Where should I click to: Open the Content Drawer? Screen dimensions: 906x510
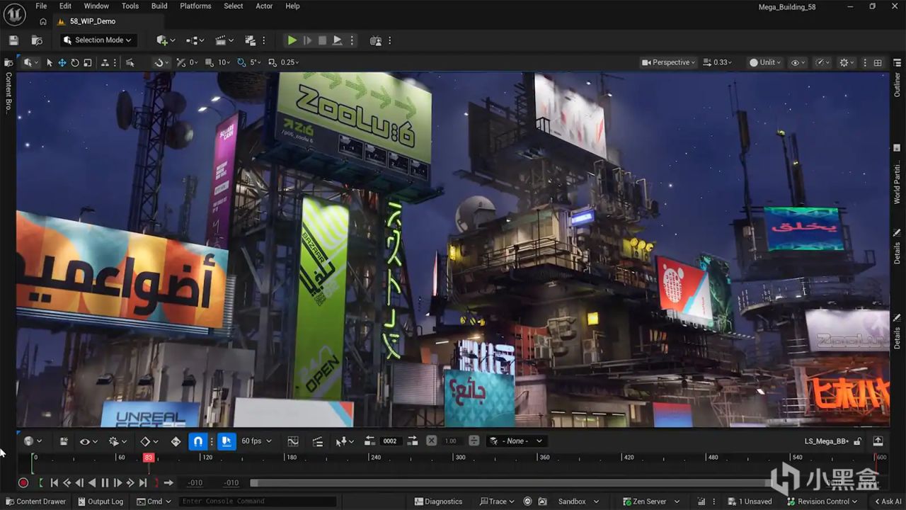coord(35,501)
